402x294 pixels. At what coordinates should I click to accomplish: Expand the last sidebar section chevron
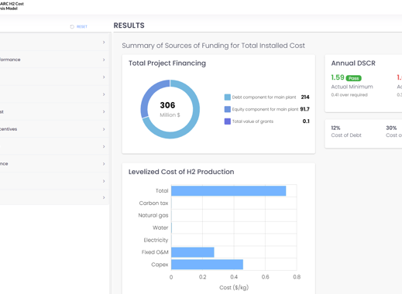(x=104, y=197)
